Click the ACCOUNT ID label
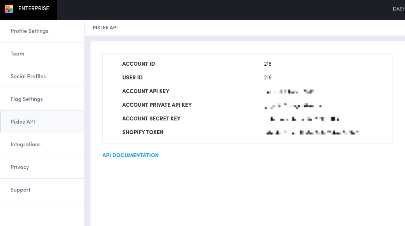Viewport: 405px width, 226px height. click(x=139, y=64)
